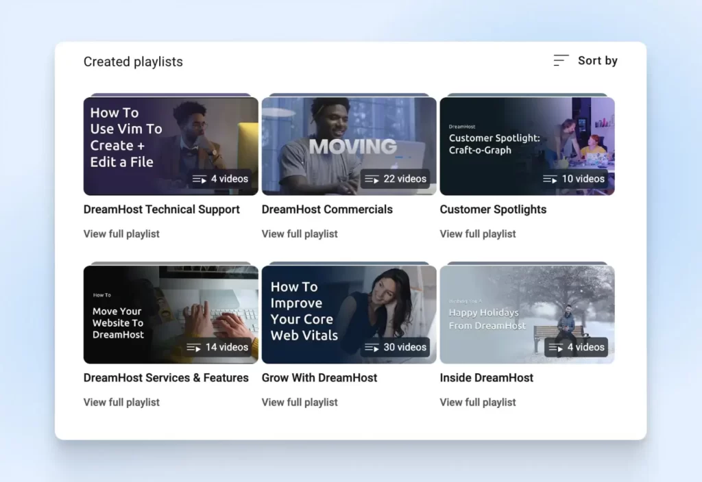
Task: Click the playlist icon beside 14 videos
Action: tap(194, 348)
